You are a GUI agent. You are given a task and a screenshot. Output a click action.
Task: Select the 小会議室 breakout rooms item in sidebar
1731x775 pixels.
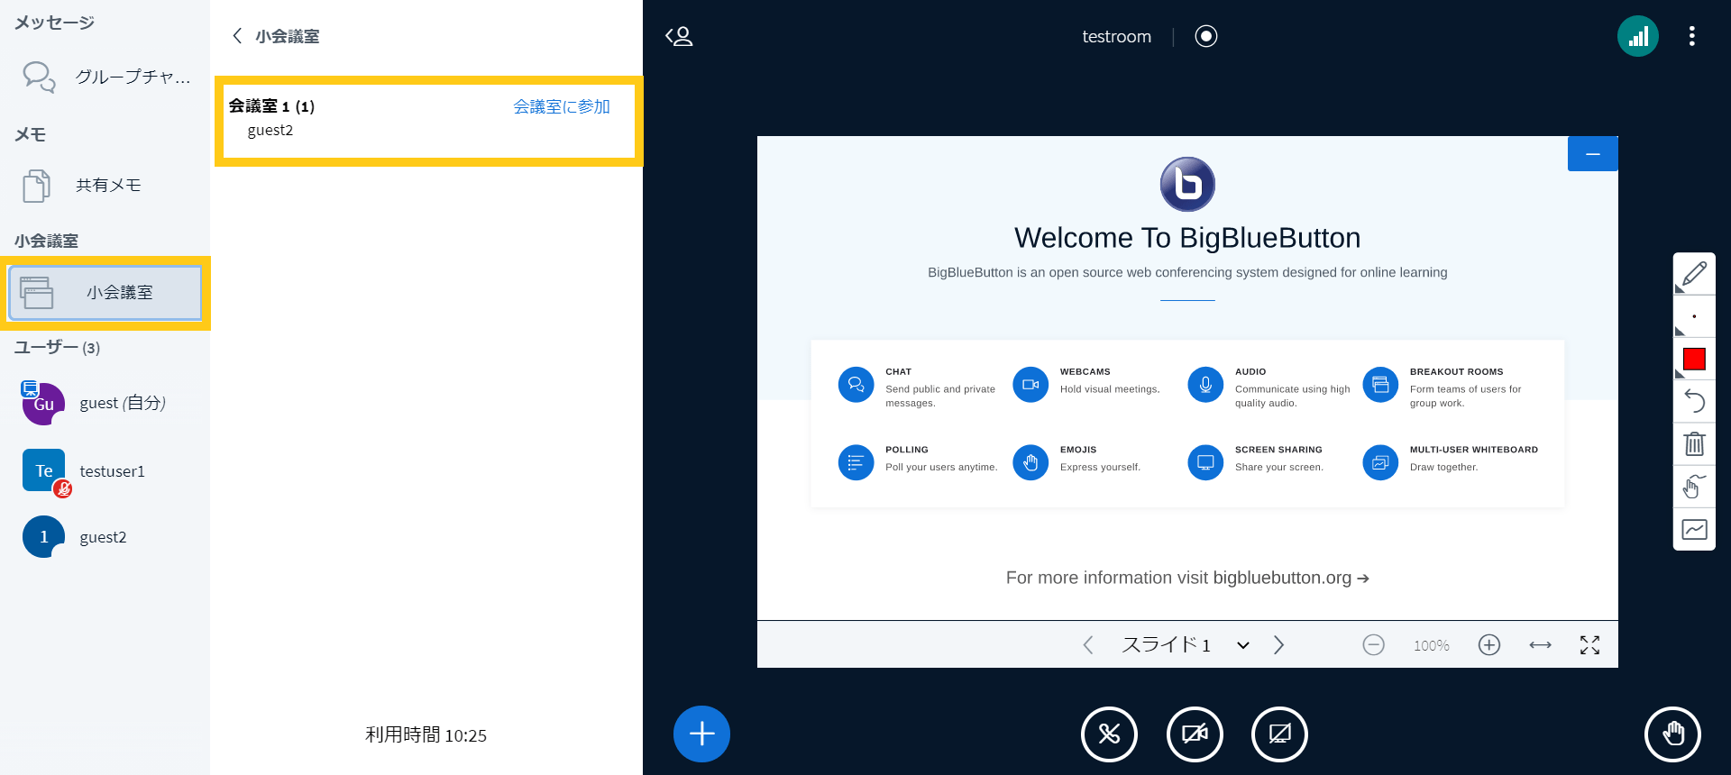105,293
